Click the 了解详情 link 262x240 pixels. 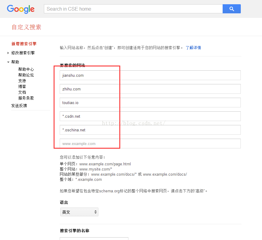coord(193,48)
